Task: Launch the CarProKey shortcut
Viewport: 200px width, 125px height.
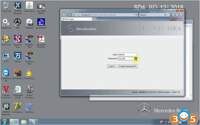Action: click(29, 108)
